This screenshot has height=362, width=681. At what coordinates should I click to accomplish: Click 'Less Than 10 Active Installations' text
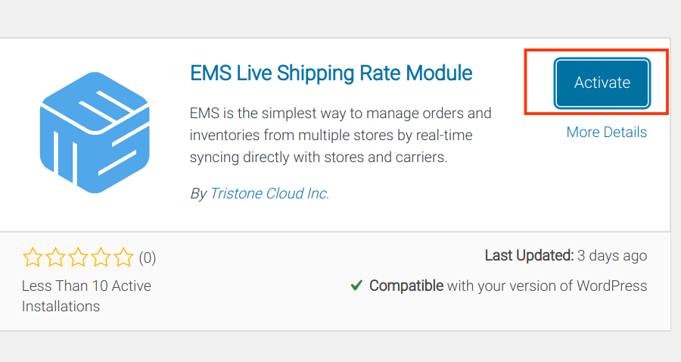click(86, 296)
